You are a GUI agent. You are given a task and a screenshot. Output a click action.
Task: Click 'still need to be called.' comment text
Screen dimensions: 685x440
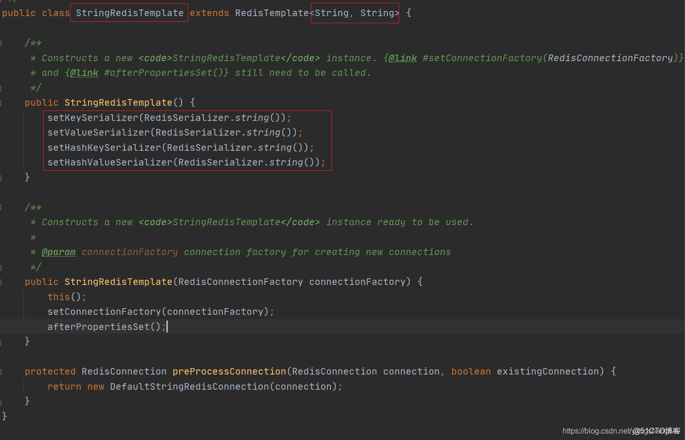point(303,73)
